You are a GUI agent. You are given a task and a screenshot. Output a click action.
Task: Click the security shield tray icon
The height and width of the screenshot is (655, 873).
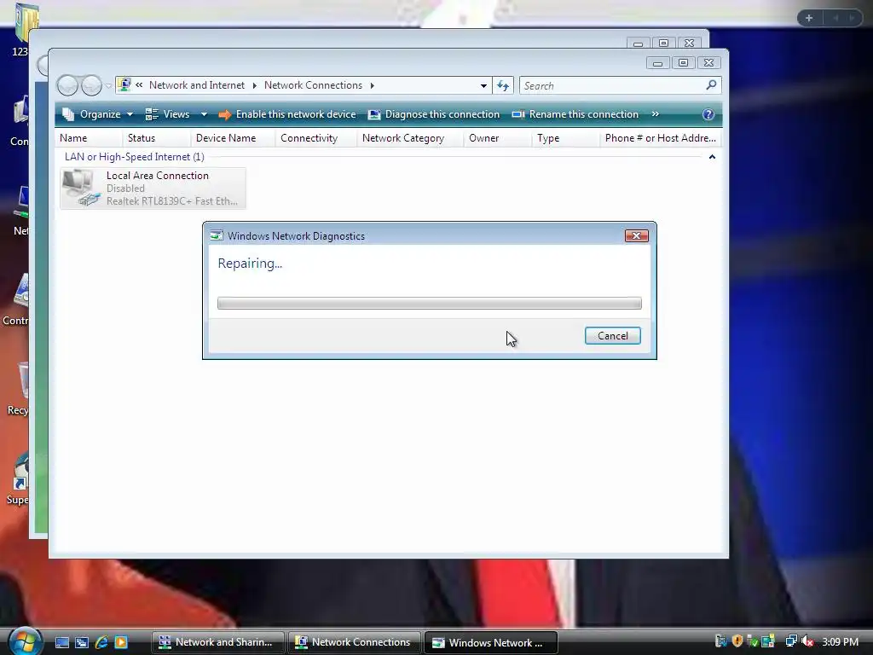[x=737, y=641]
